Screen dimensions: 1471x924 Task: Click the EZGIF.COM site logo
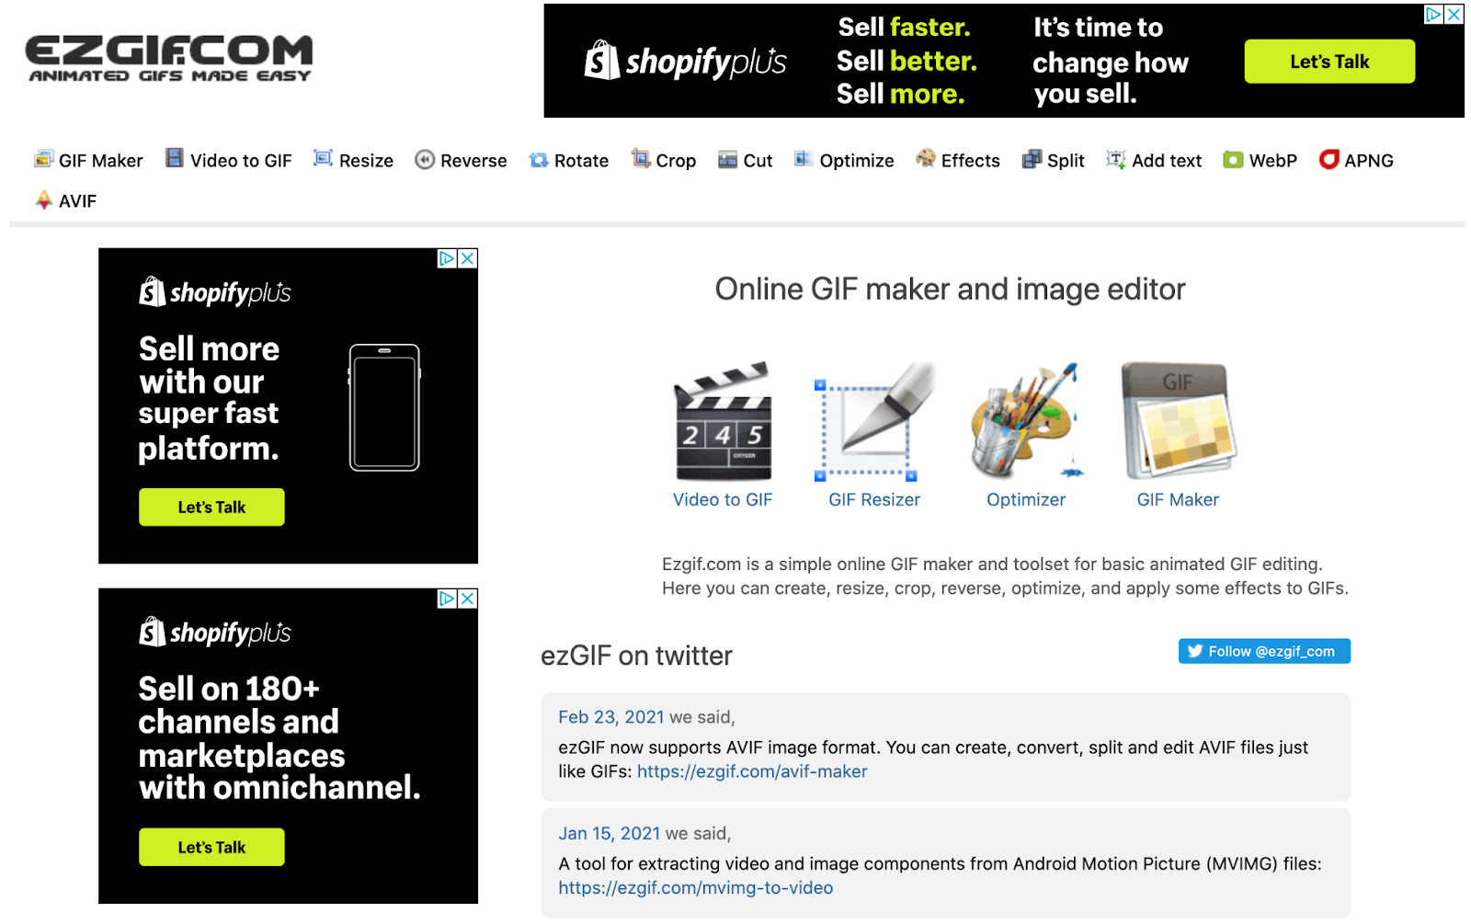click(x=169, y=58)
